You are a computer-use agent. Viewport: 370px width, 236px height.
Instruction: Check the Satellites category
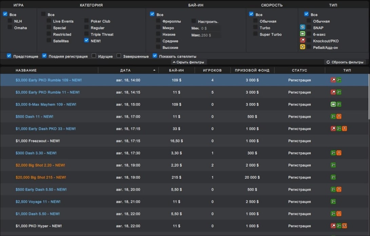(49, 40)
